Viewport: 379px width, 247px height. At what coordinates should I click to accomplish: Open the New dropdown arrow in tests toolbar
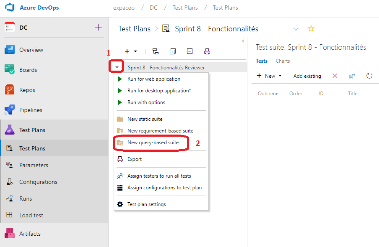pyautogui.click(x=280, y=76)
